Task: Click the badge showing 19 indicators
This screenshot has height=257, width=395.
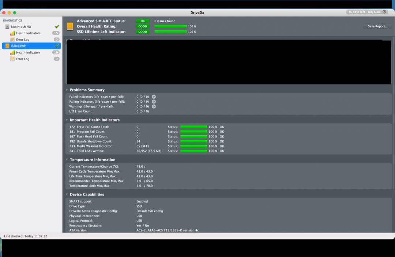Action: coord(56,52)
